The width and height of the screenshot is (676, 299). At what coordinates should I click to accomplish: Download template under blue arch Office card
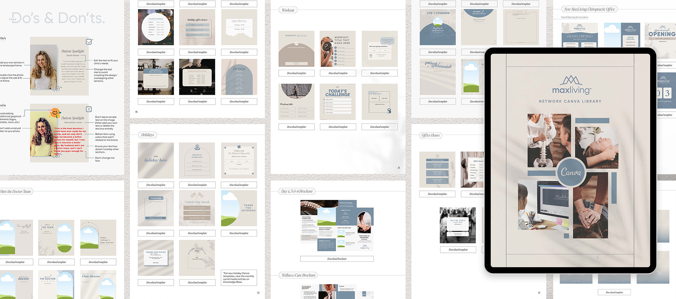coord(239,101)
